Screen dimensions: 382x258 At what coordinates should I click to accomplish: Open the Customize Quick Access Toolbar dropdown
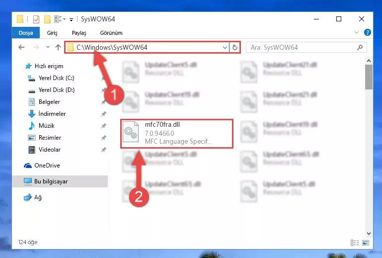pyautogui.click(x=71, y=19)
